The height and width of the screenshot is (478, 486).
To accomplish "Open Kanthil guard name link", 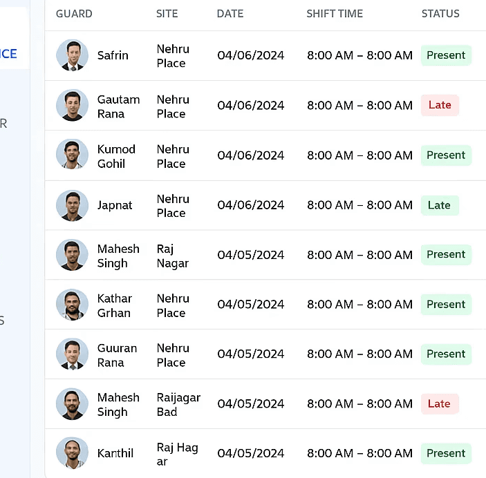I will coord(115,454).
